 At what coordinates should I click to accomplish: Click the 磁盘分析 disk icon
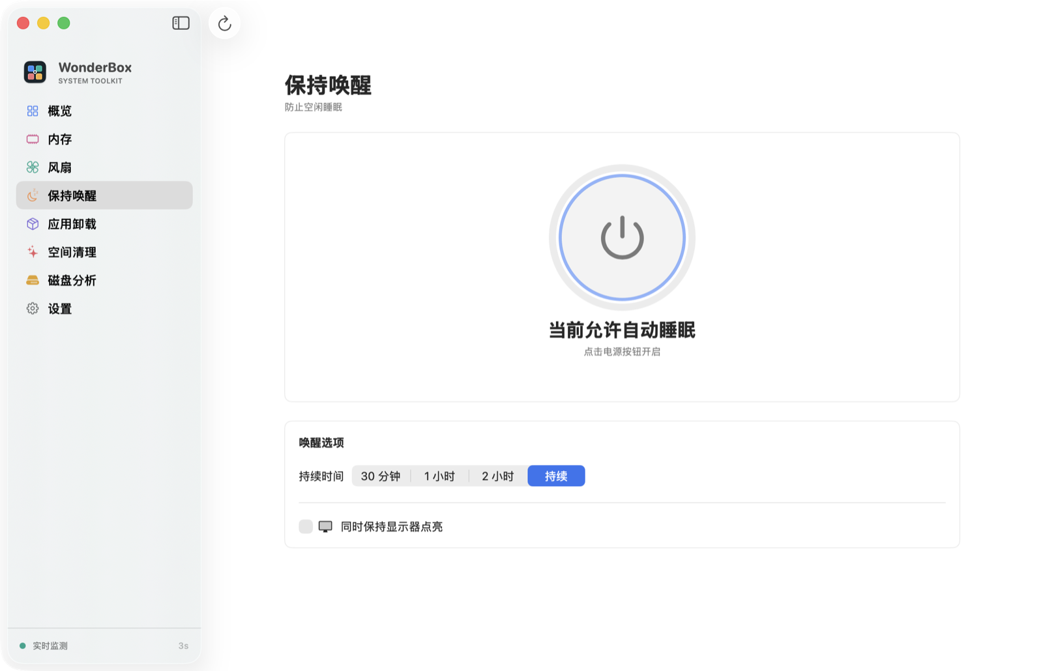tap(33, 280)
